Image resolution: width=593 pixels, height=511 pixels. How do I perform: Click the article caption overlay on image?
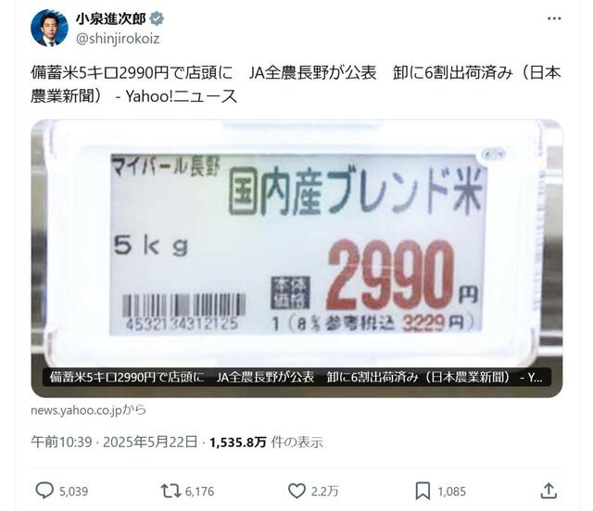(x=296, y=377)
